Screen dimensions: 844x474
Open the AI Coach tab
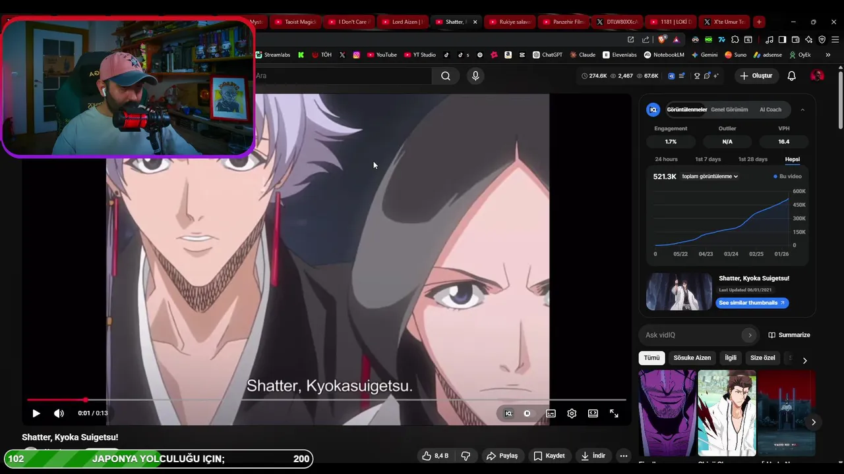click(x=770, y=110)
